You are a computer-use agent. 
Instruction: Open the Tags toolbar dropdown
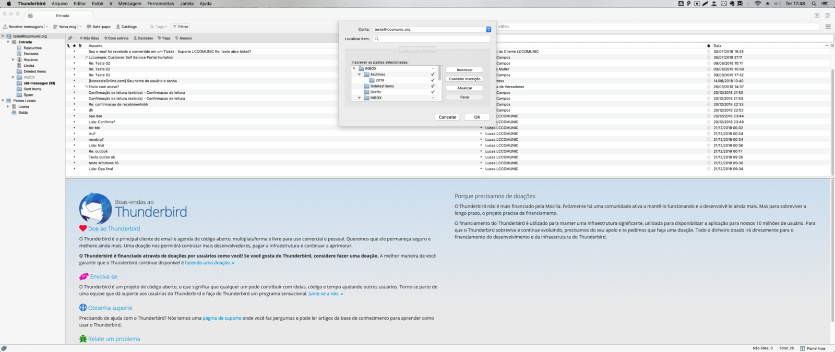(x=158, y=27)
